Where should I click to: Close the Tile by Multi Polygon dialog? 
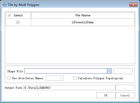tap(133, 5)
